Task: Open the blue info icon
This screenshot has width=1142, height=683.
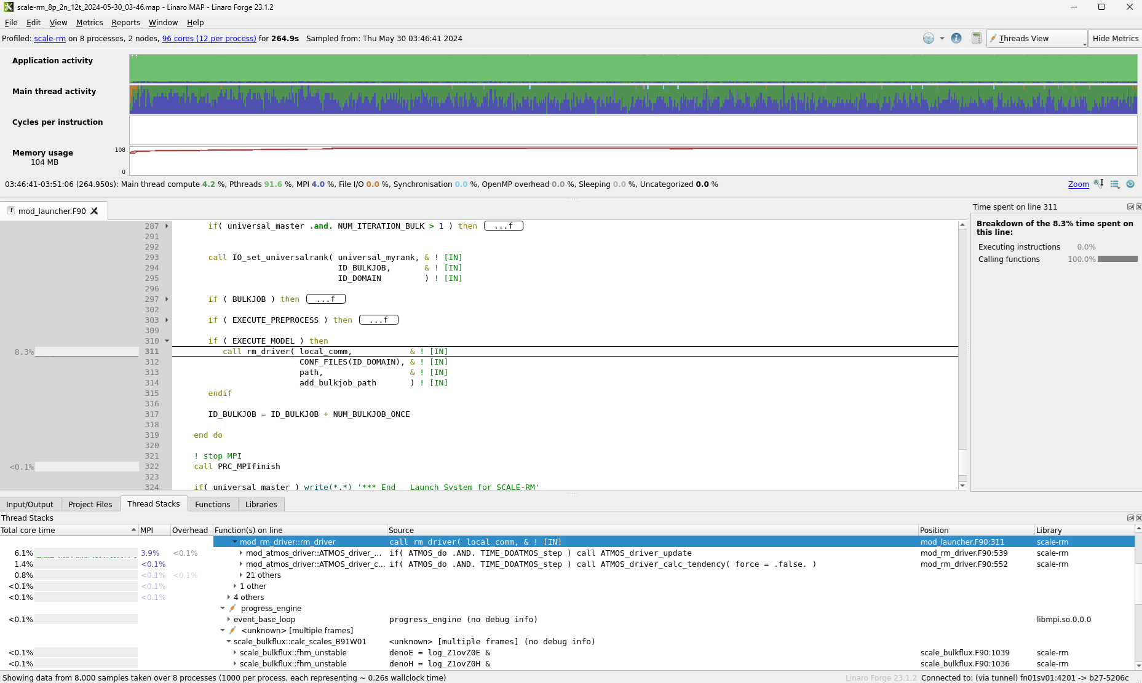Action: [x=956, y=38]
